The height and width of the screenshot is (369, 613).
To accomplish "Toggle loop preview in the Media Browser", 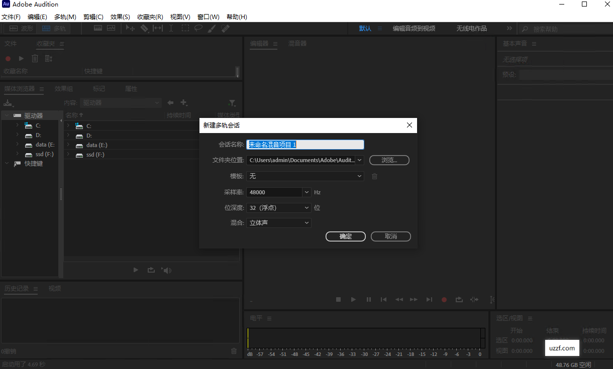I will pos(151,270).
